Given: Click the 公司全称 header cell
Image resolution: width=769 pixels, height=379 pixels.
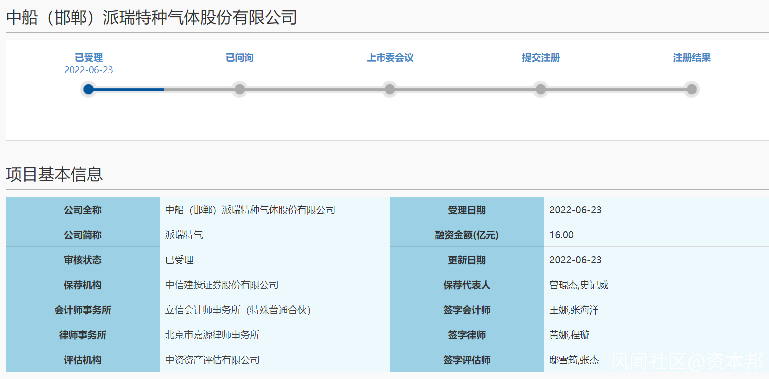Looking at the screenshot, I should click(x=83, y=210).
